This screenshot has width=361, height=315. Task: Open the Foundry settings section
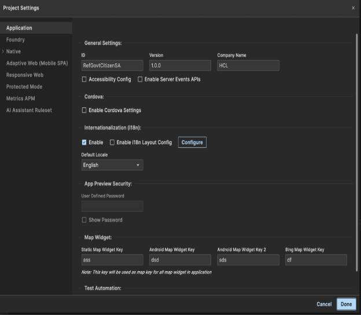pos(16,40)
